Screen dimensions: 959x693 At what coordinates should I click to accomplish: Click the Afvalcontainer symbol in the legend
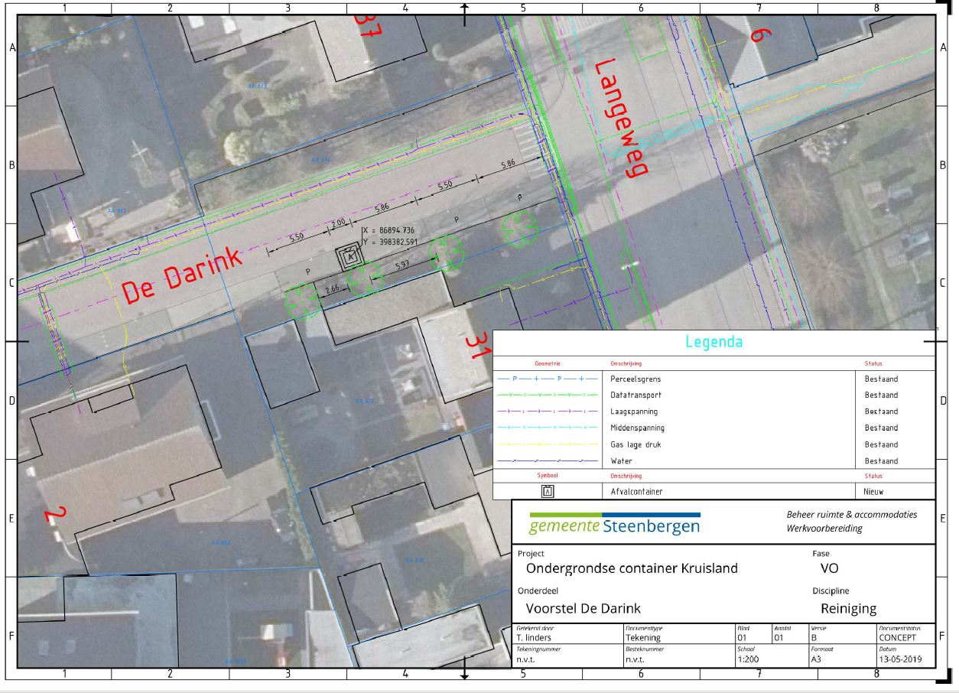(548, 492)
